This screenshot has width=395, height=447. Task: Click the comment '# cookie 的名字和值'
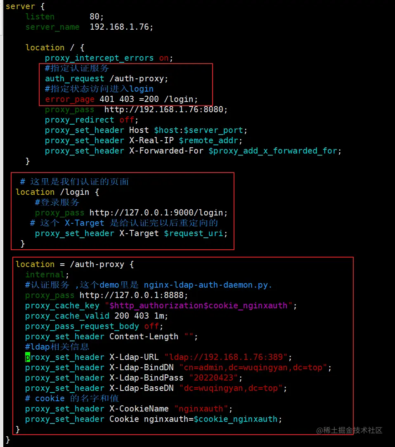click(72, 399)
